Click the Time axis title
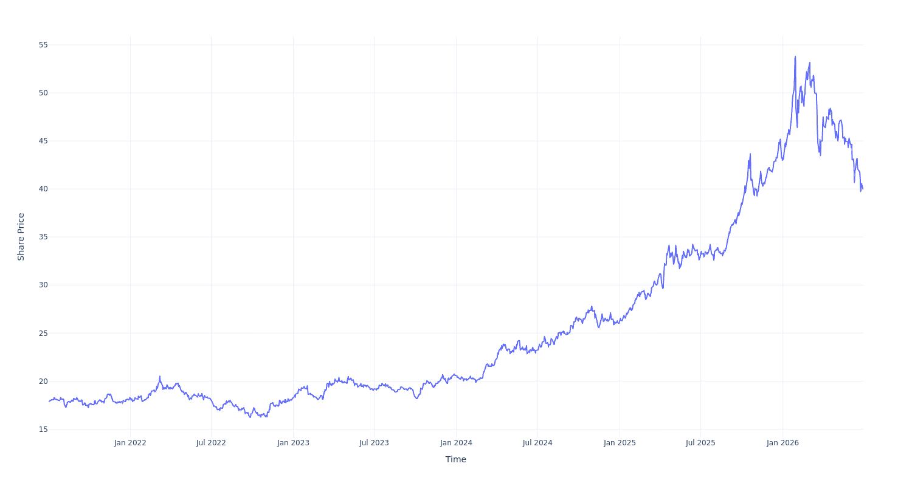 (x=456, y=459)
